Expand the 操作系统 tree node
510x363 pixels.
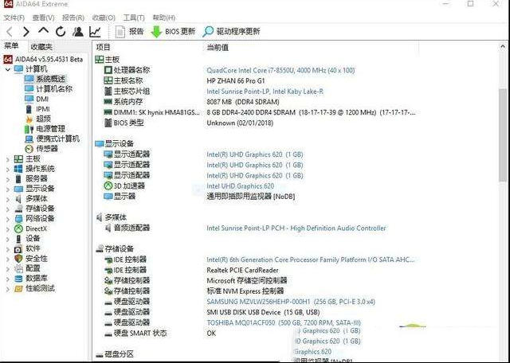coord(8,169)
